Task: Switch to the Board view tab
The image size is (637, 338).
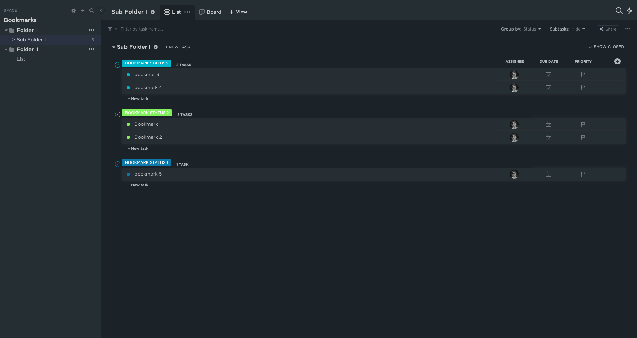Action: pyautogui.click(x=210, y=12)
